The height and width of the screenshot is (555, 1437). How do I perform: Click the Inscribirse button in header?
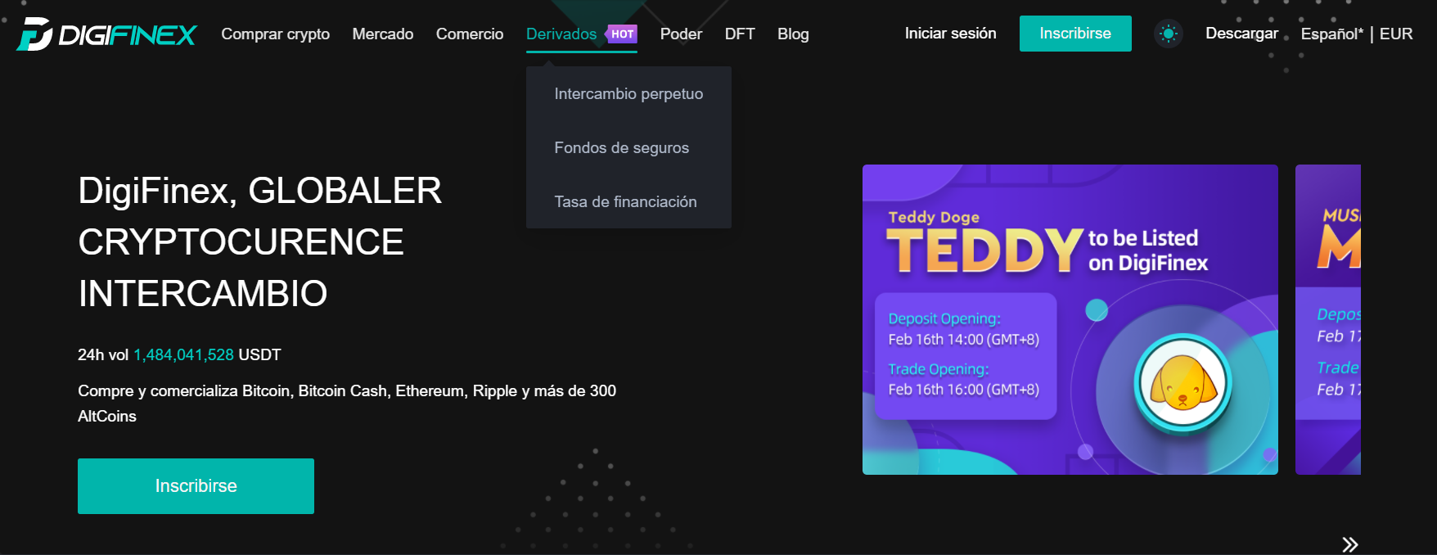(1075, 34)
